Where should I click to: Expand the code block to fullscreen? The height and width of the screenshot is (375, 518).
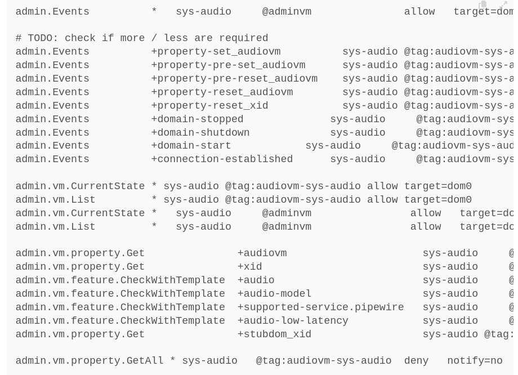tap(503, 5)
